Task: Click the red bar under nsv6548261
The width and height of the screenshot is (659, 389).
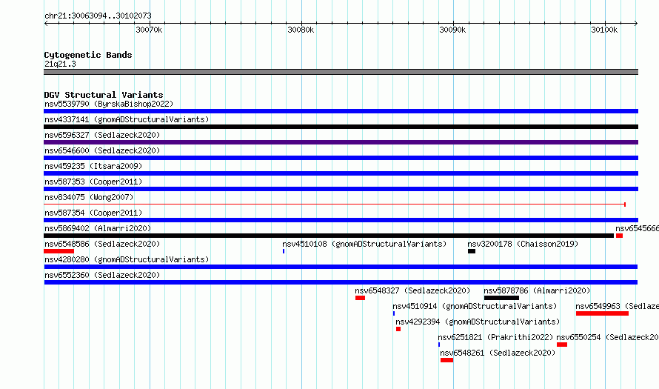Action: click(x=446, y=360)
